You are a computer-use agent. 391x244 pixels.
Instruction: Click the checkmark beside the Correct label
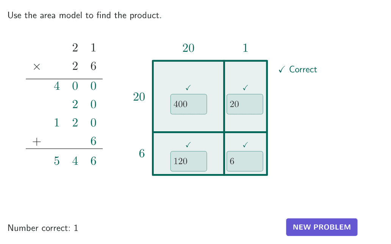point(282,70)
